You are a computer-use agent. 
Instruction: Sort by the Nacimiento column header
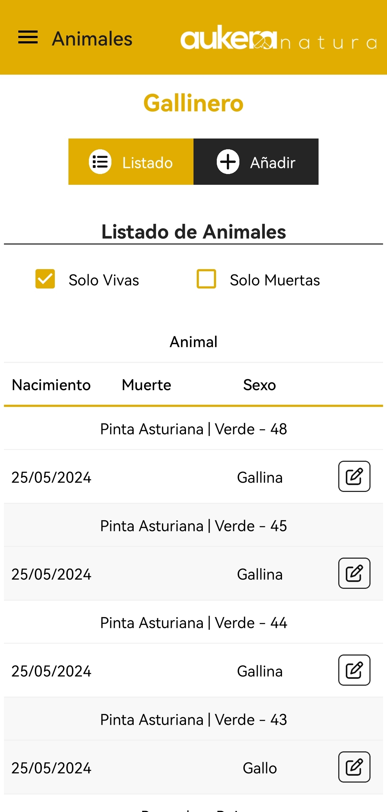(x=51, y=385)
